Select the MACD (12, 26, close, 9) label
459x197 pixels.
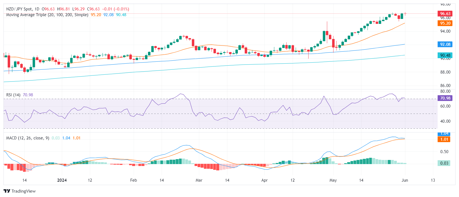pos(28,138)
